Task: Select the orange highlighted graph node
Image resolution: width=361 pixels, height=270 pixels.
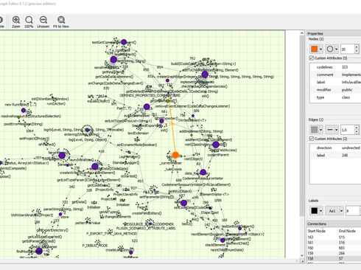Action: 175,155
